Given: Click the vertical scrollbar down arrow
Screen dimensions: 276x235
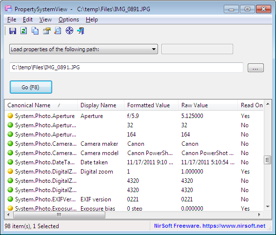Looking at the screenshot, I should pyautogui.click(x=268, y=207).
